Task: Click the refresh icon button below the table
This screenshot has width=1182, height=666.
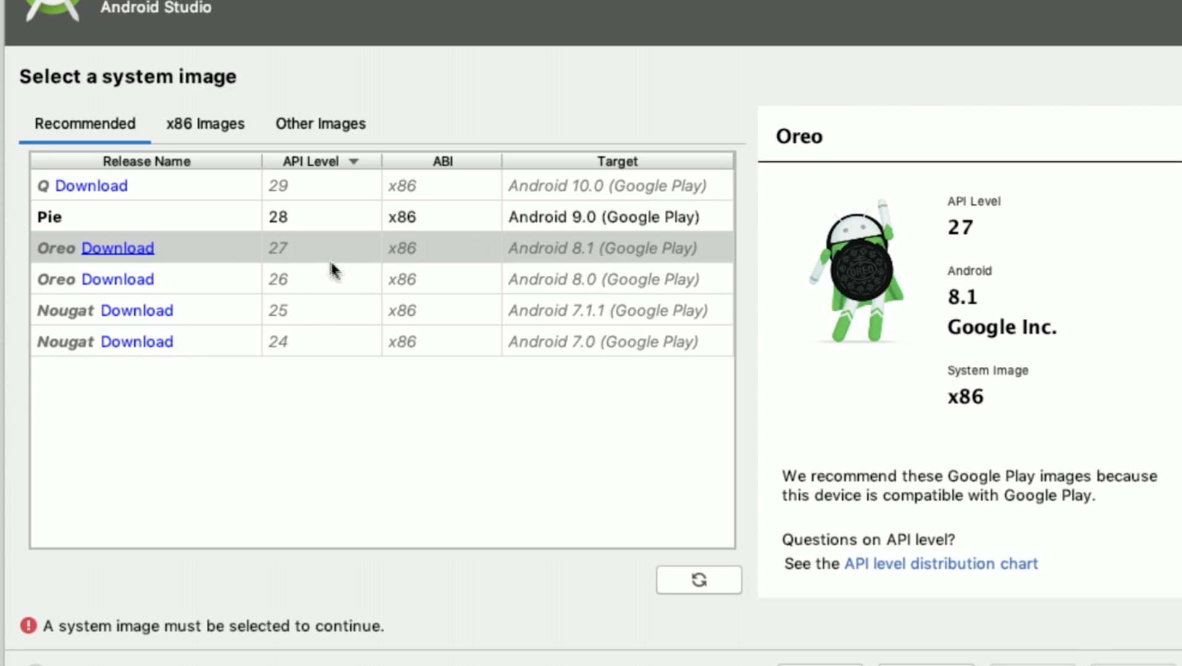Action: (699, 580)
